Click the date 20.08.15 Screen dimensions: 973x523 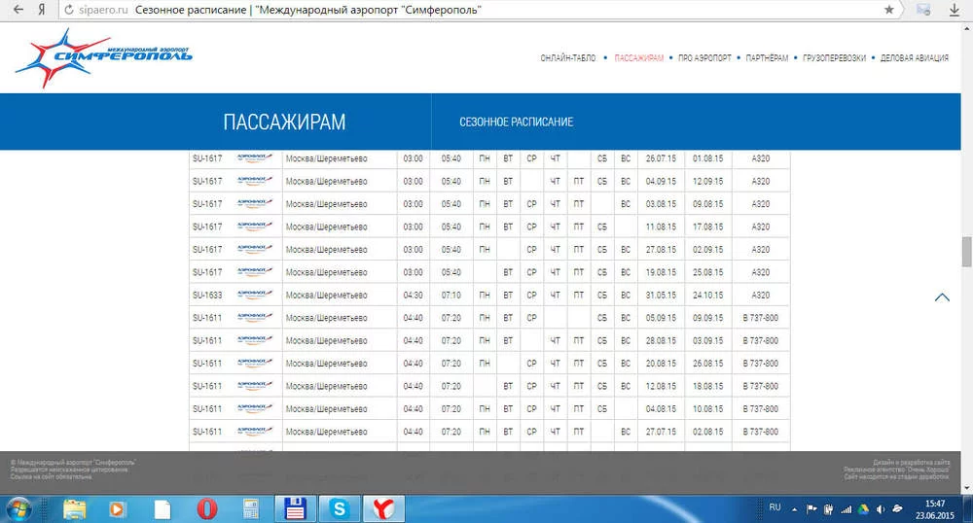(661, 364)
